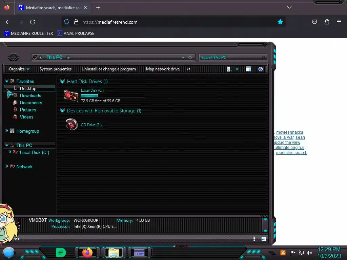Open the moviesnhacks link
The width and height of the screenshot is (347, 260).
click(289, 132)
